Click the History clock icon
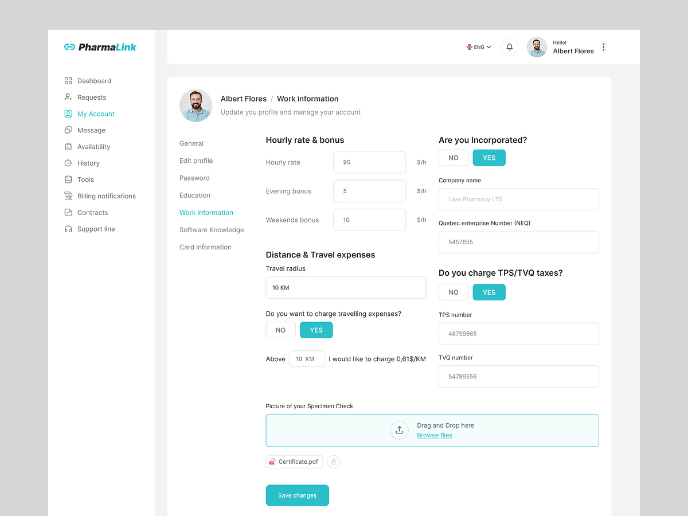 coord(68,163)
